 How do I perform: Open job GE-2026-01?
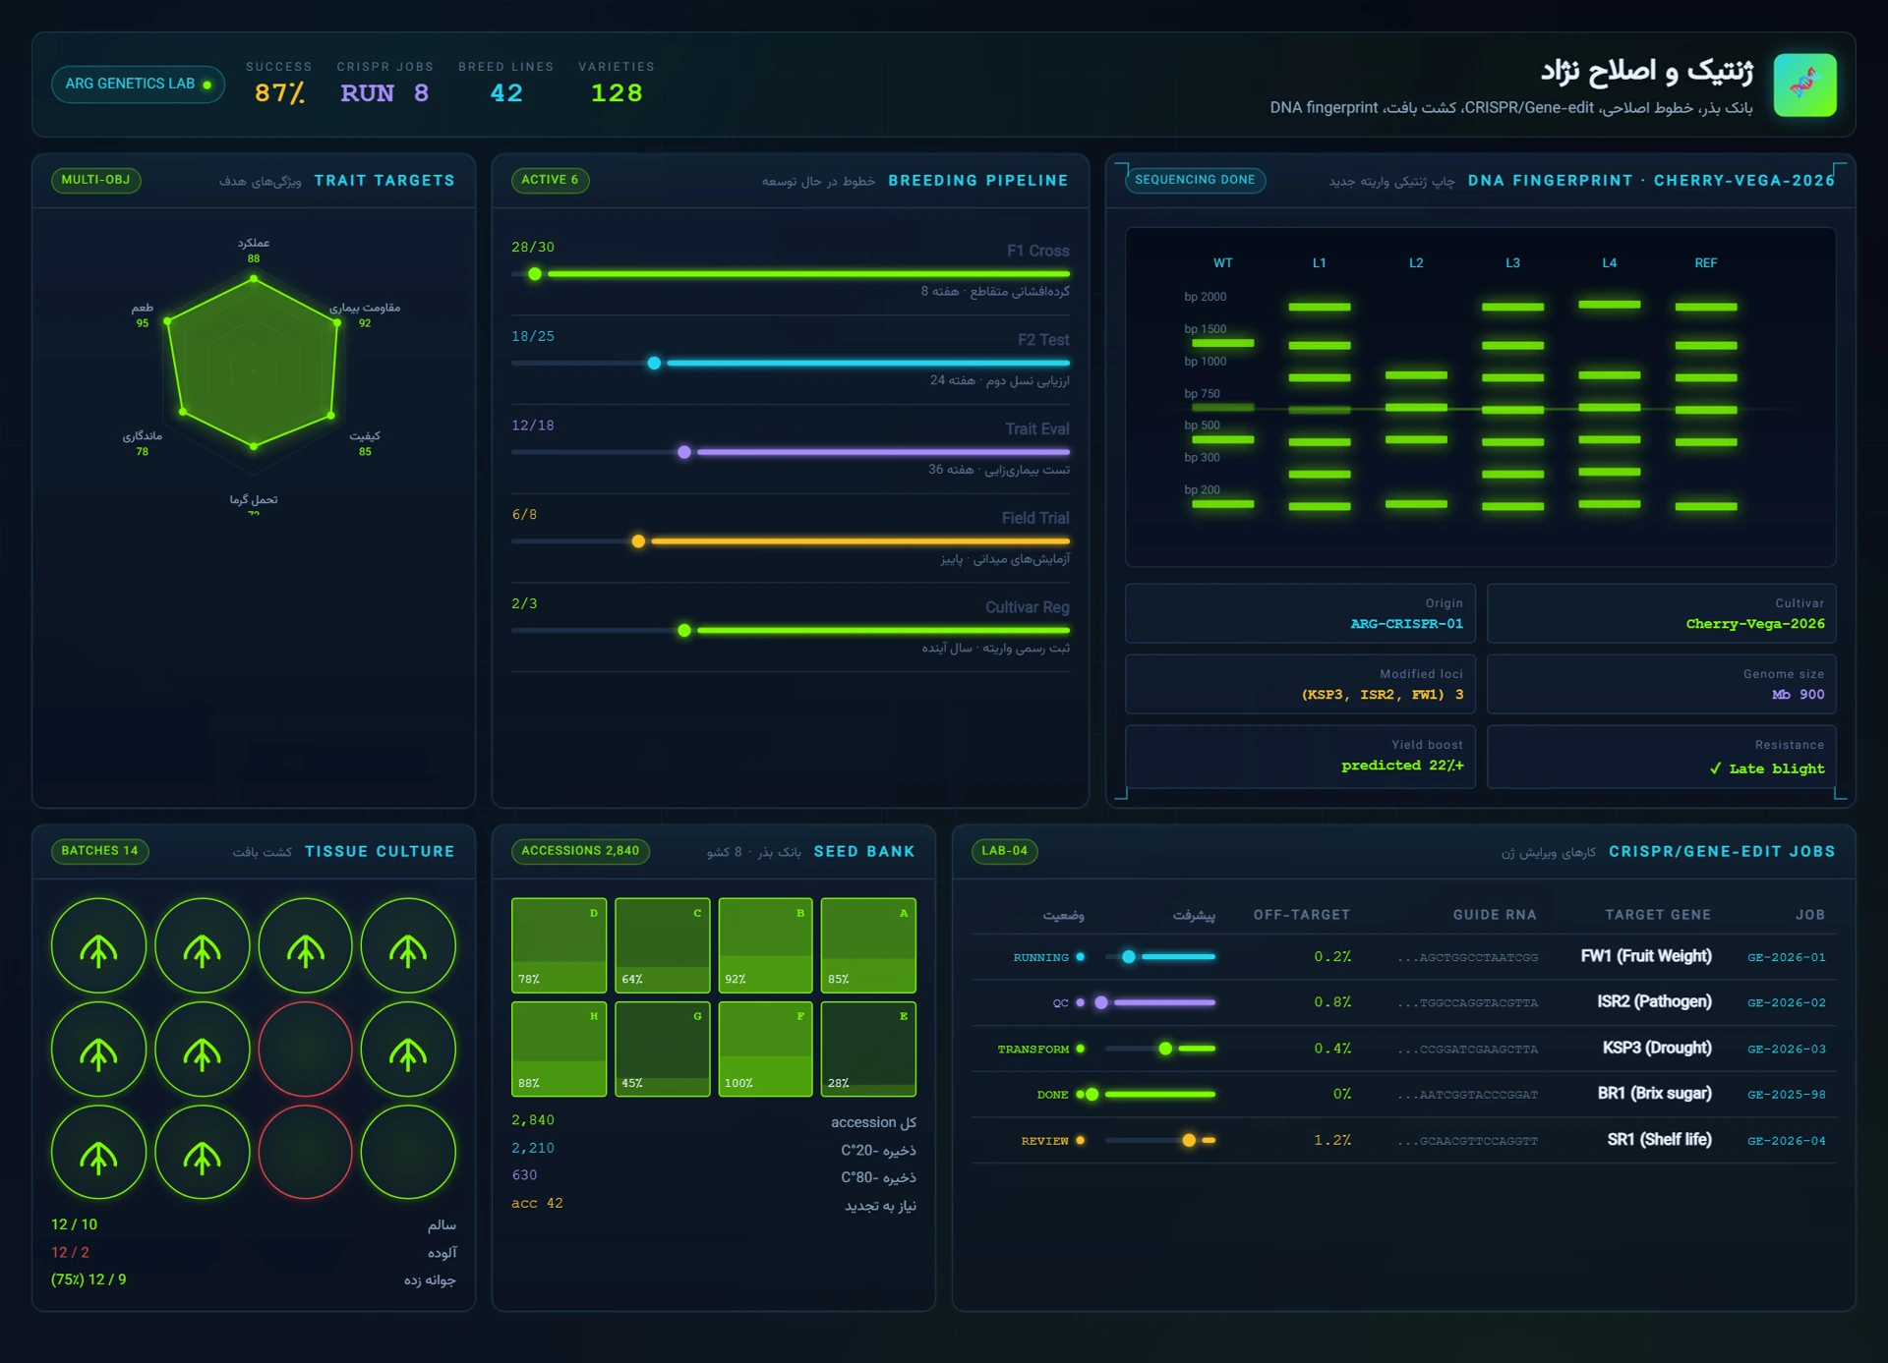click(1786, 957)
